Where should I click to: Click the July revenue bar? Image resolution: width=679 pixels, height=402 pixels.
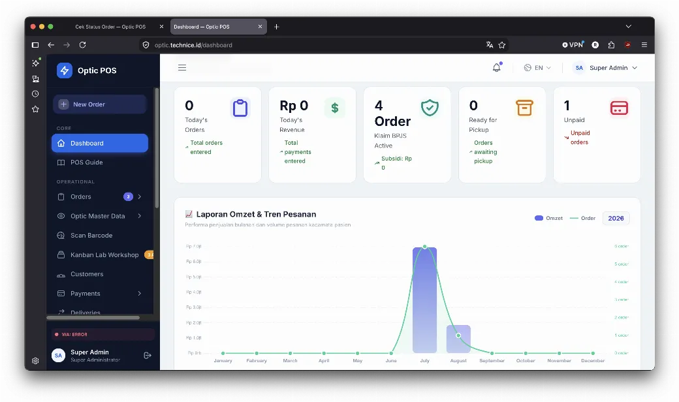[424, 300]
